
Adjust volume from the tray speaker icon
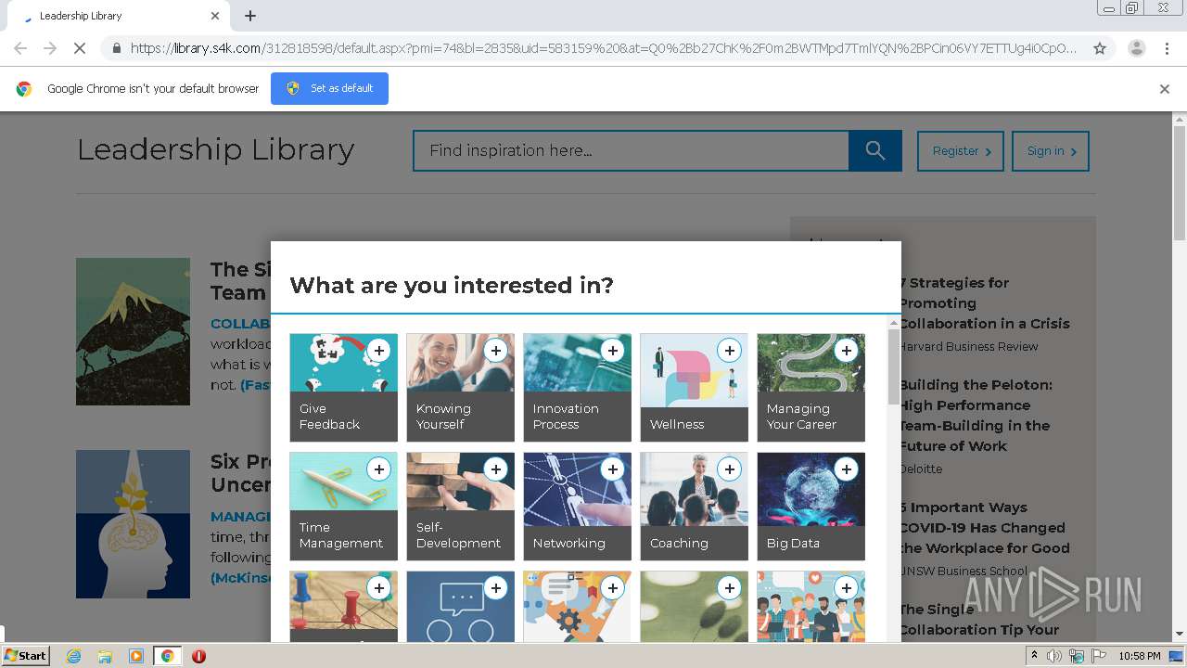(1054, 656)
